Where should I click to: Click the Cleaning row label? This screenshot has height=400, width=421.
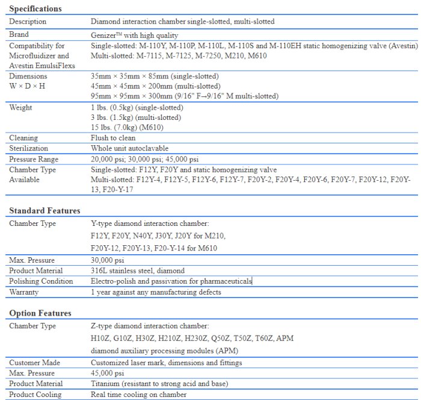pos(24,137)
